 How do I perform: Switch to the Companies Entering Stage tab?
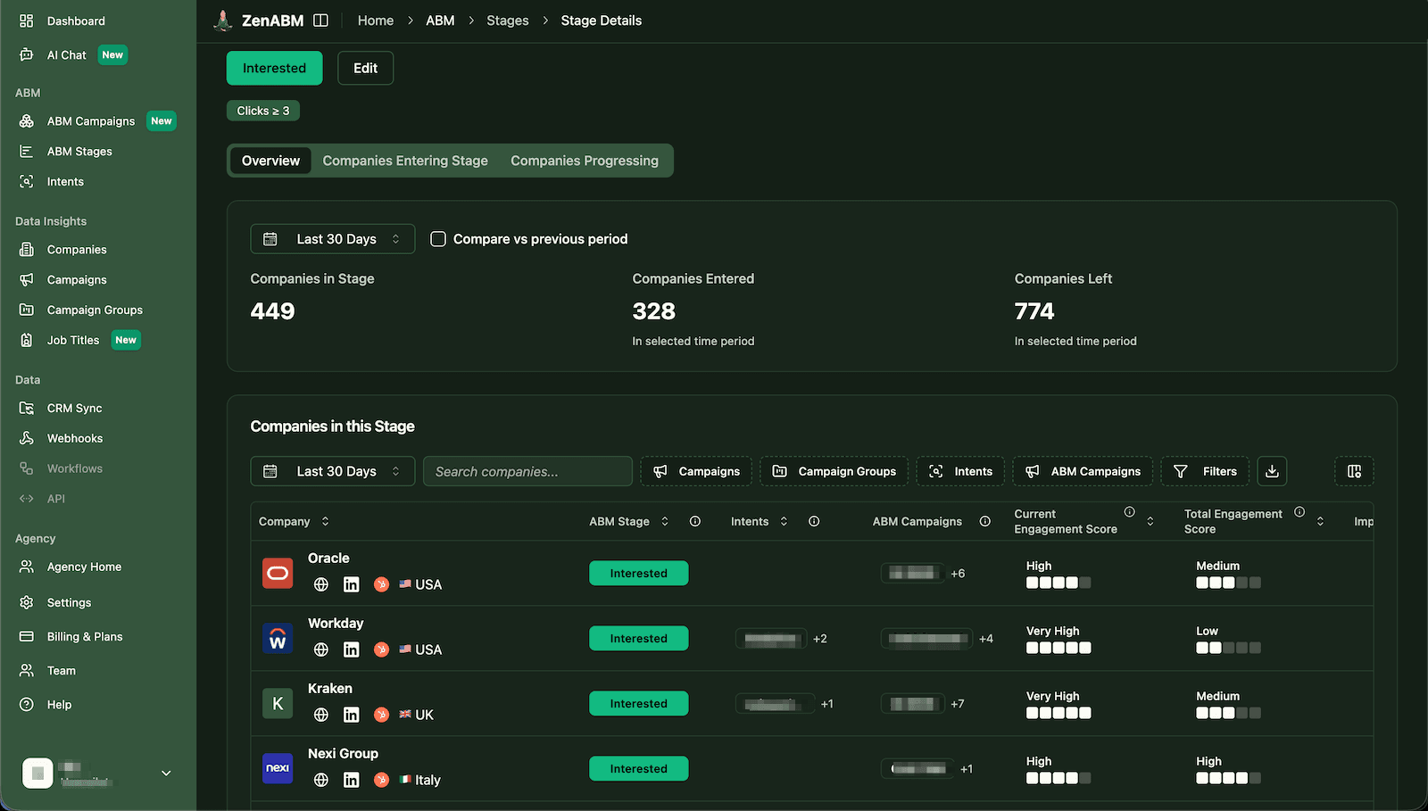[x=404, y=161]
